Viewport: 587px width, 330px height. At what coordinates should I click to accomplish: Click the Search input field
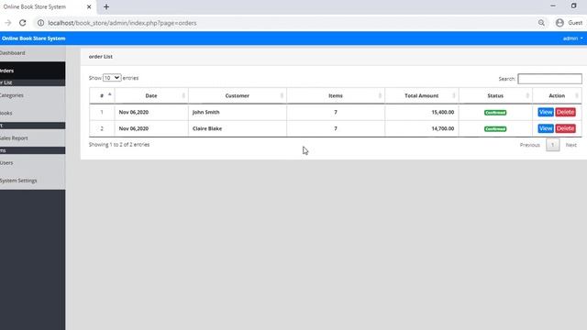549,79
